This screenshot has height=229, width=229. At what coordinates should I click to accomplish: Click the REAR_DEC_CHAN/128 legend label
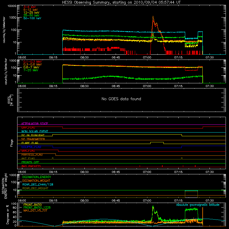(x=38, y=184)
